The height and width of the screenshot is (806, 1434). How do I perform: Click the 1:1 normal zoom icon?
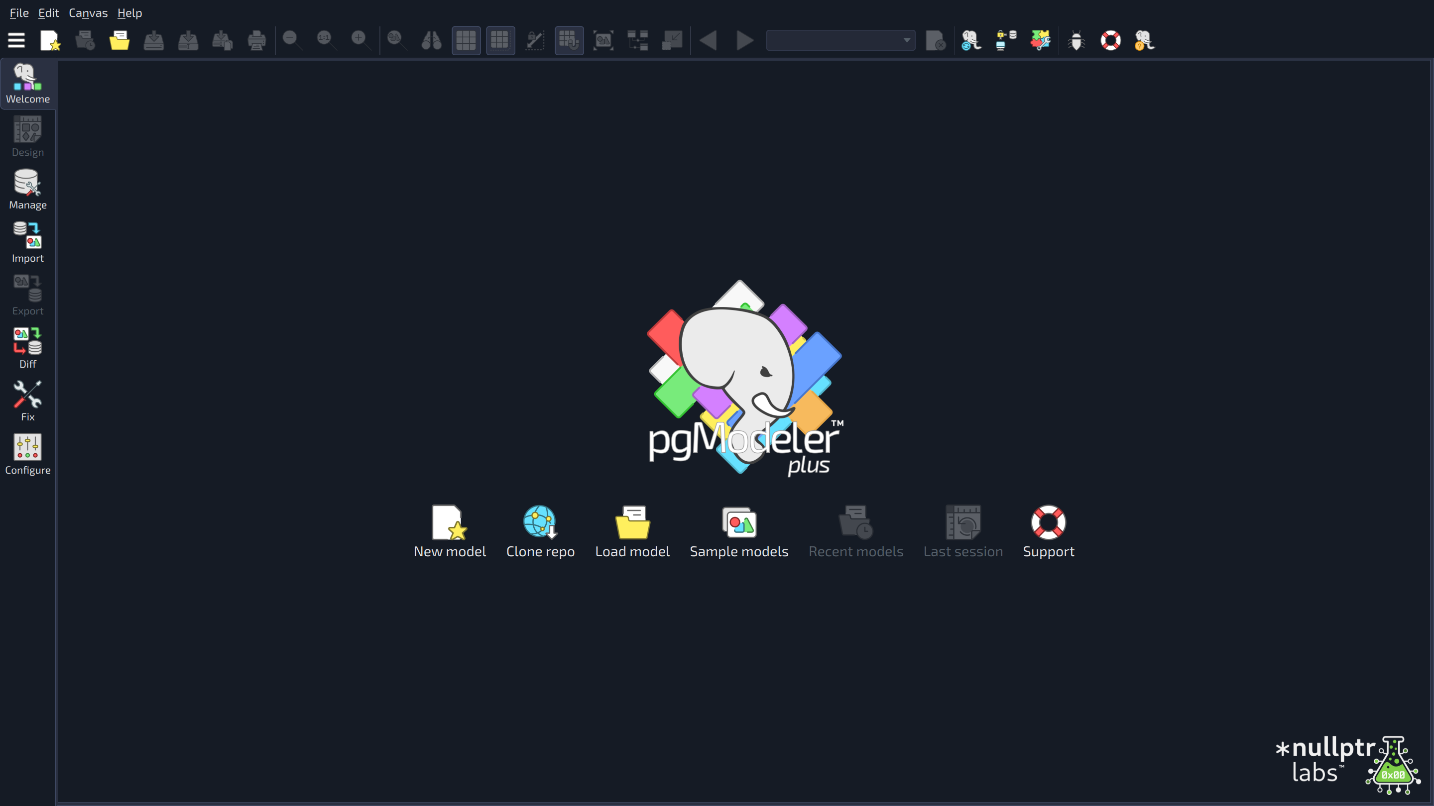(x=326, y=40)
